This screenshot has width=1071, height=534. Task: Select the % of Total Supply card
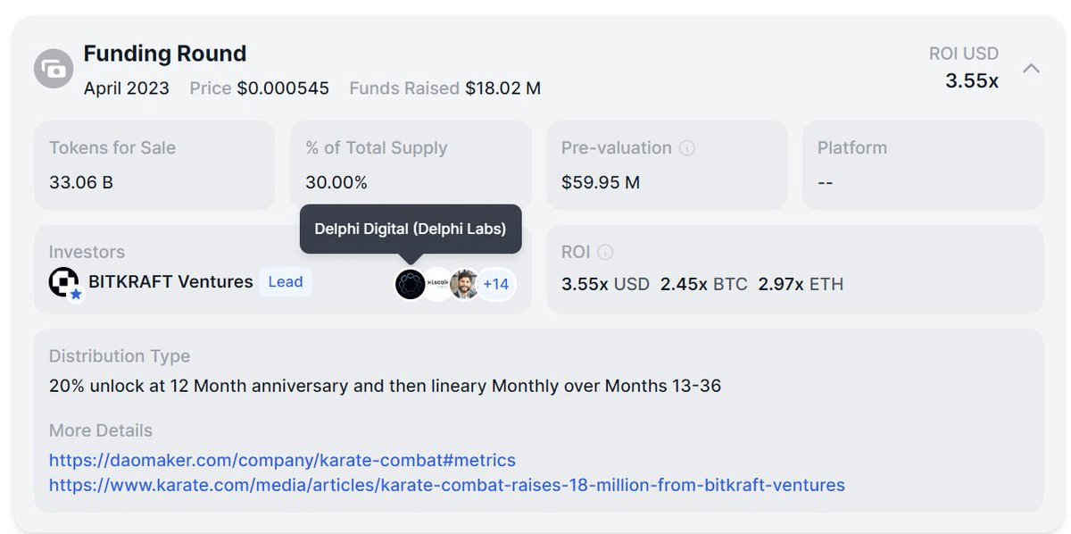[410, 165]
